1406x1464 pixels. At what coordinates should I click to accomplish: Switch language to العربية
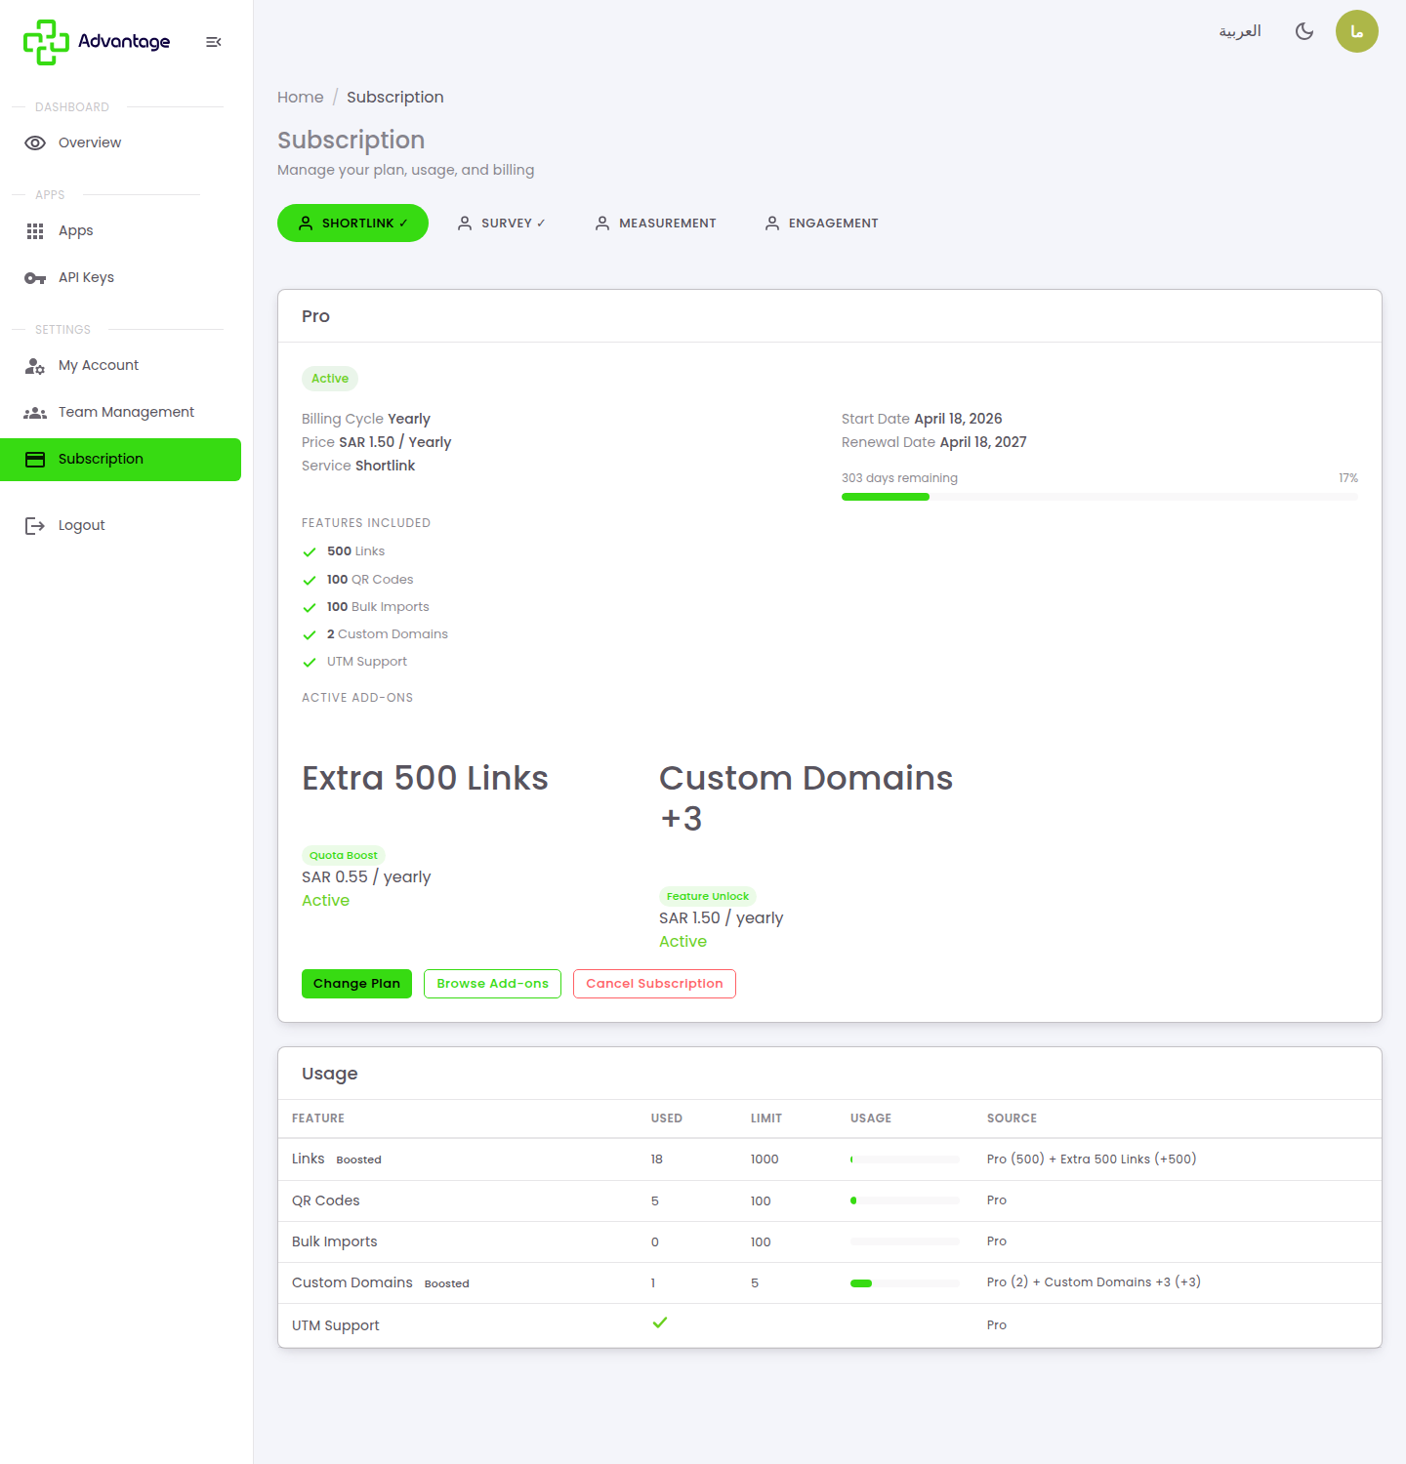pos(1240,31)
